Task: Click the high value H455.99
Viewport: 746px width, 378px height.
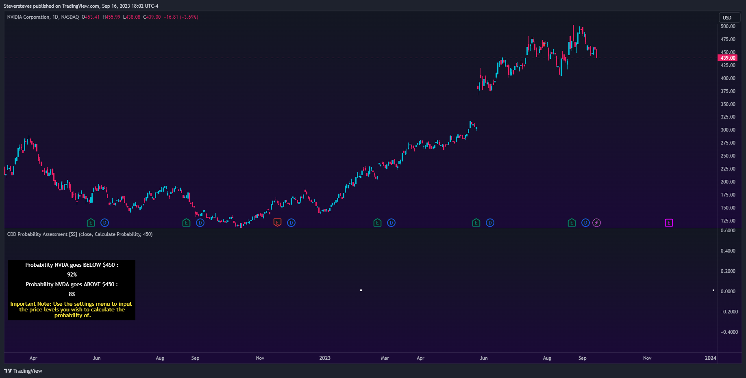Action: (111, 17)
